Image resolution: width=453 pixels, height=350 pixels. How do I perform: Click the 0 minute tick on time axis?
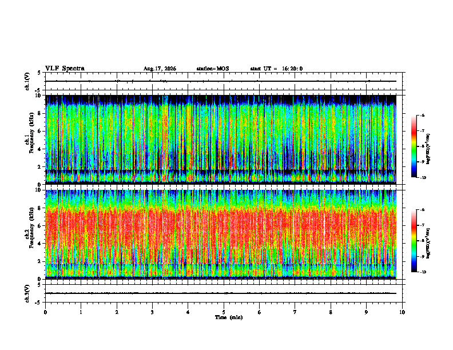(45, 312)
